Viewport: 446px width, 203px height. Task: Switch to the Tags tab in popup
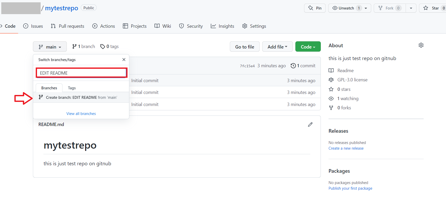[x=72, y=88]
